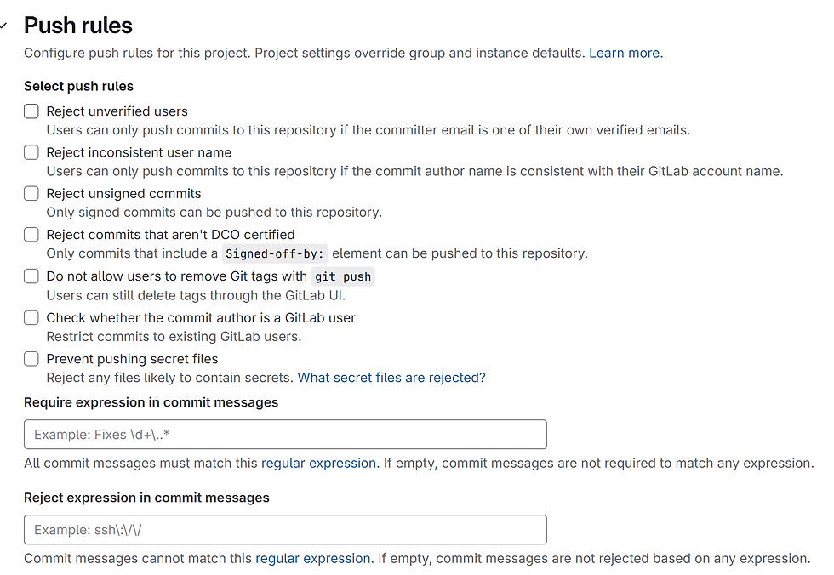The image size is (834, 575).
Task: Tick the Prevent pushing secret files checkbox
Action: tap(31, 359)
